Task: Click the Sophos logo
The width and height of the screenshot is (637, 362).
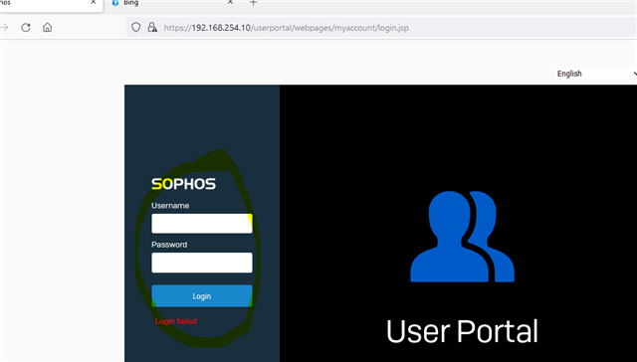Action: 183,184
